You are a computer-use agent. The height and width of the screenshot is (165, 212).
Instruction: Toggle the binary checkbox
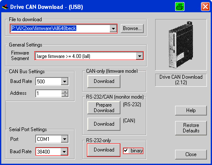[x=126, y=151]
